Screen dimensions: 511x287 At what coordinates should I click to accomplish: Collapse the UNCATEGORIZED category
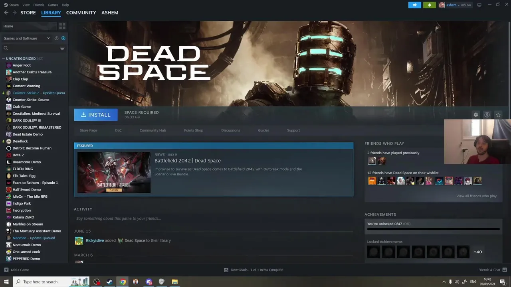pyautogui.click(x=4, y=59)
